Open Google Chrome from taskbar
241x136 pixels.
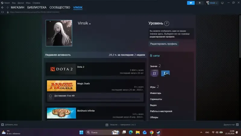click(152, 132)
